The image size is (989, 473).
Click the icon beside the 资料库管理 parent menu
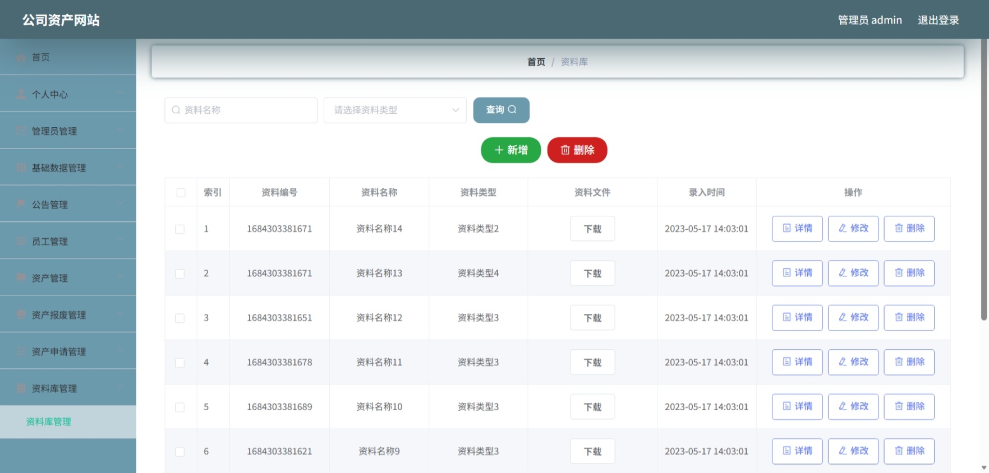[x=21, y=388]
